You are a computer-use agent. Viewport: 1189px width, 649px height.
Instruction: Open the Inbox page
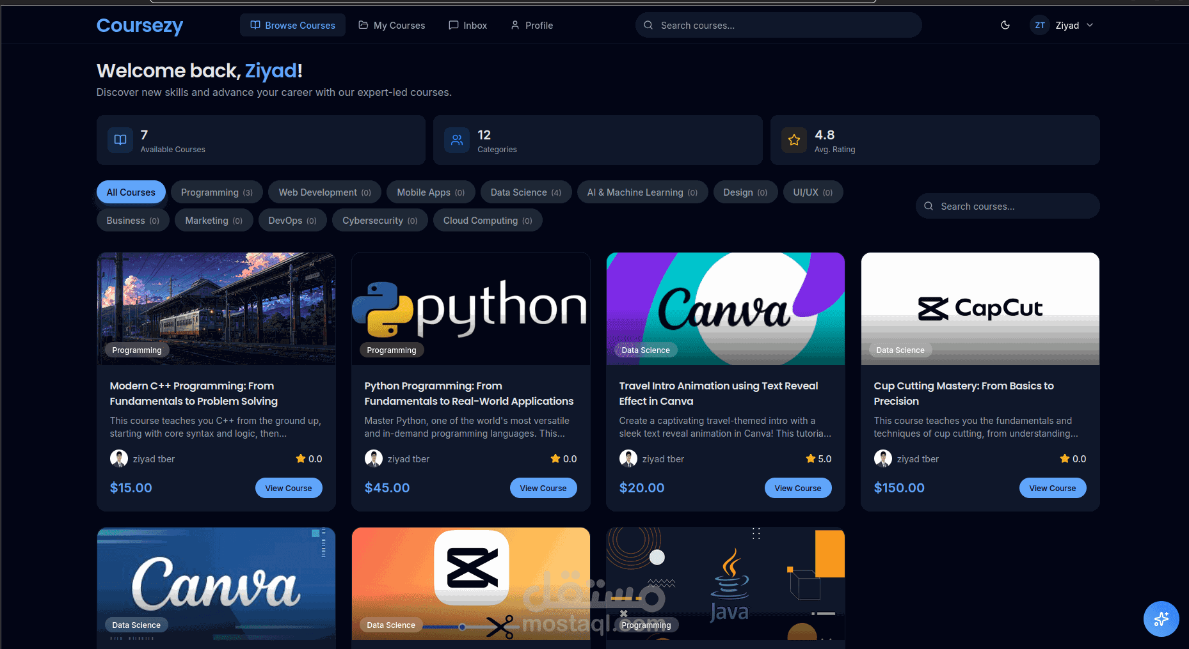[x=468, y=25]
